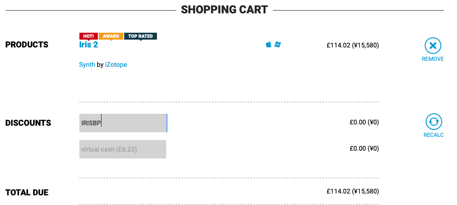This screenshot has height=205, width=457.
Task: Click the REMOVE text label
Action: (x=433, y=59)
